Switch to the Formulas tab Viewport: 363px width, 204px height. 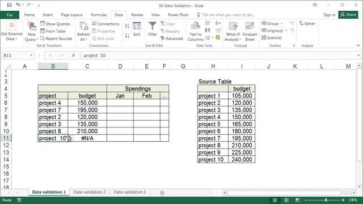pos(98,15)
